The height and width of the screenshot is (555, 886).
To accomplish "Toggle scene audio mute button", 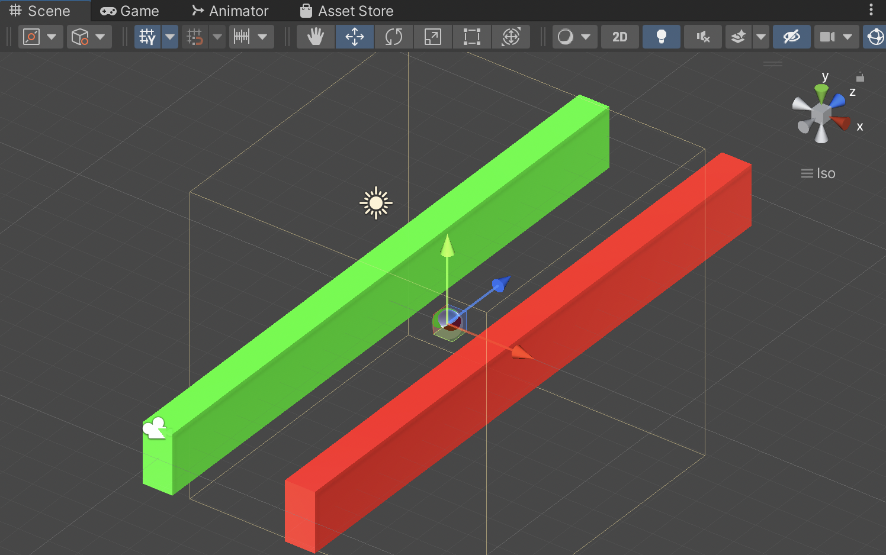I will (703, 37).
